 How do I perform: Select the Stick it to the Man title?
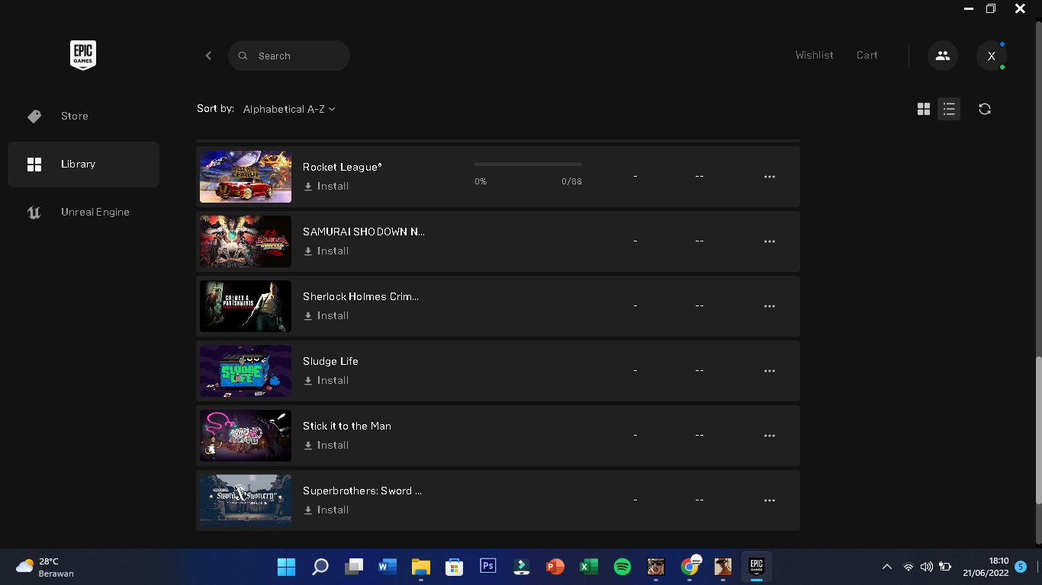click(347, 426)
